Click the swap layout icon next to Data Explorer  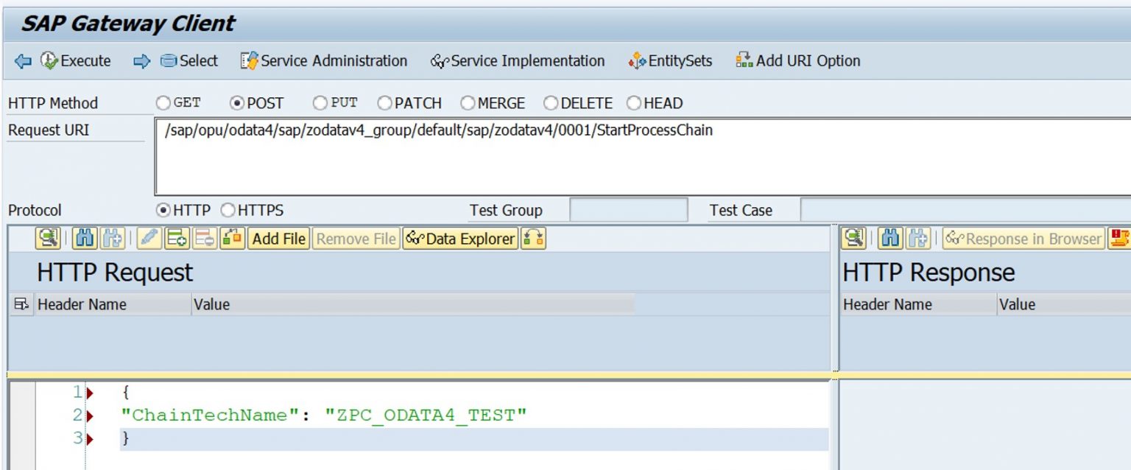point(535,239)
